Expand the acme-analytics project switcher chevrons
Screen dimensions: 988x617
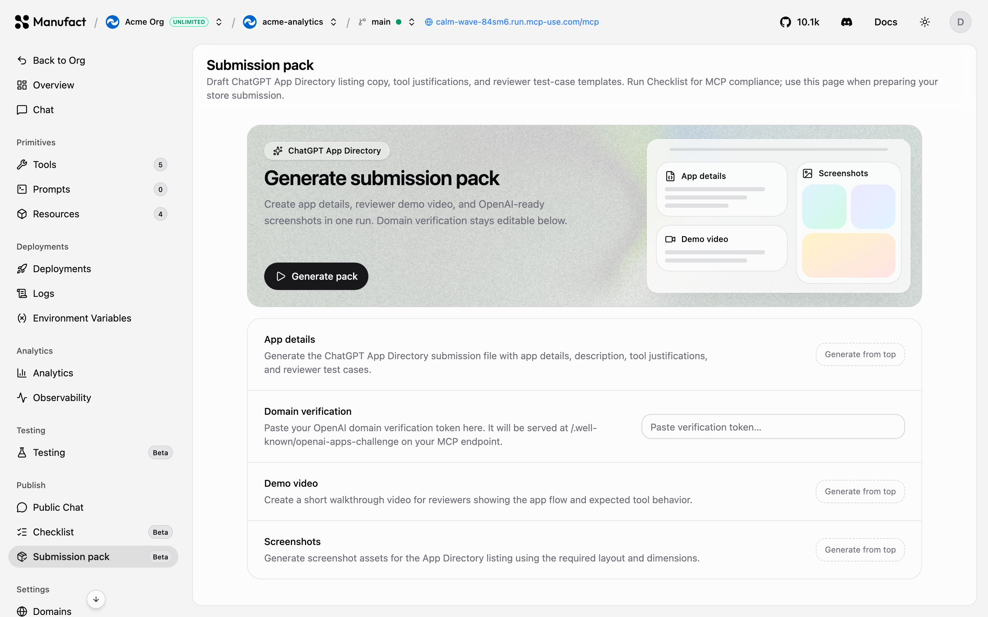333,22
